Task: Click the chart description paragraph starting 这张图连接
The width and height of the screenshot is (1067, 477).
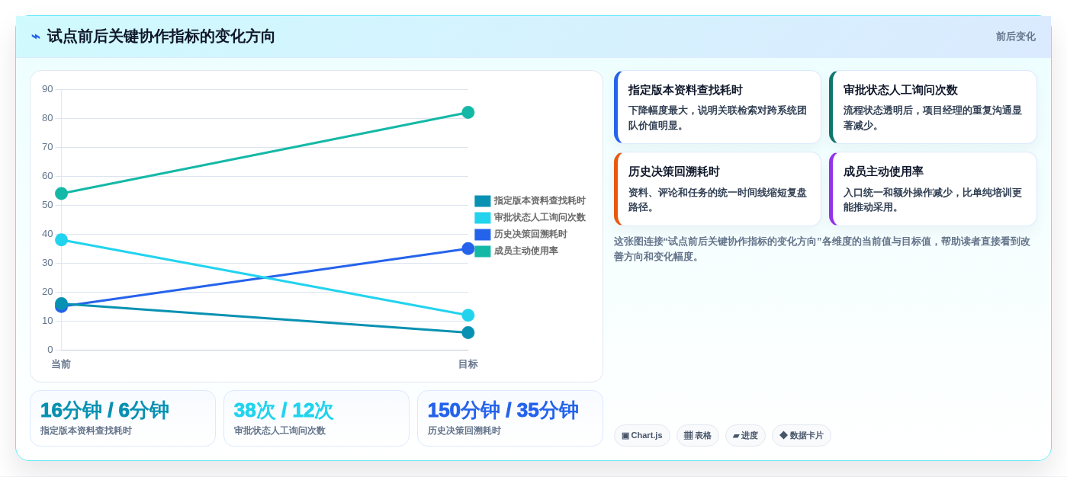Action: click(822, 249)
